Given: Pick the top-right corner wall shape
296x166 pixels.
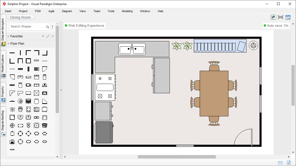Looking at the screenshot, I should pyautogui.click(x=36, y=53).
